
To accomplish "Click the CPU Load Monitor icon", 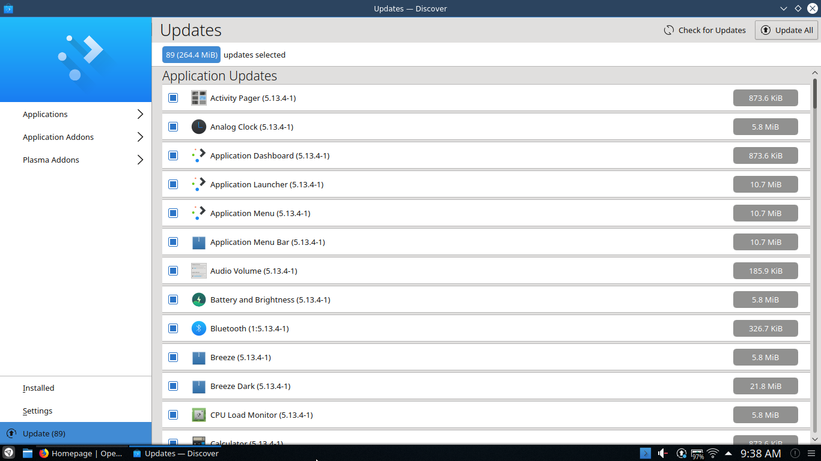I will point(199,415).
